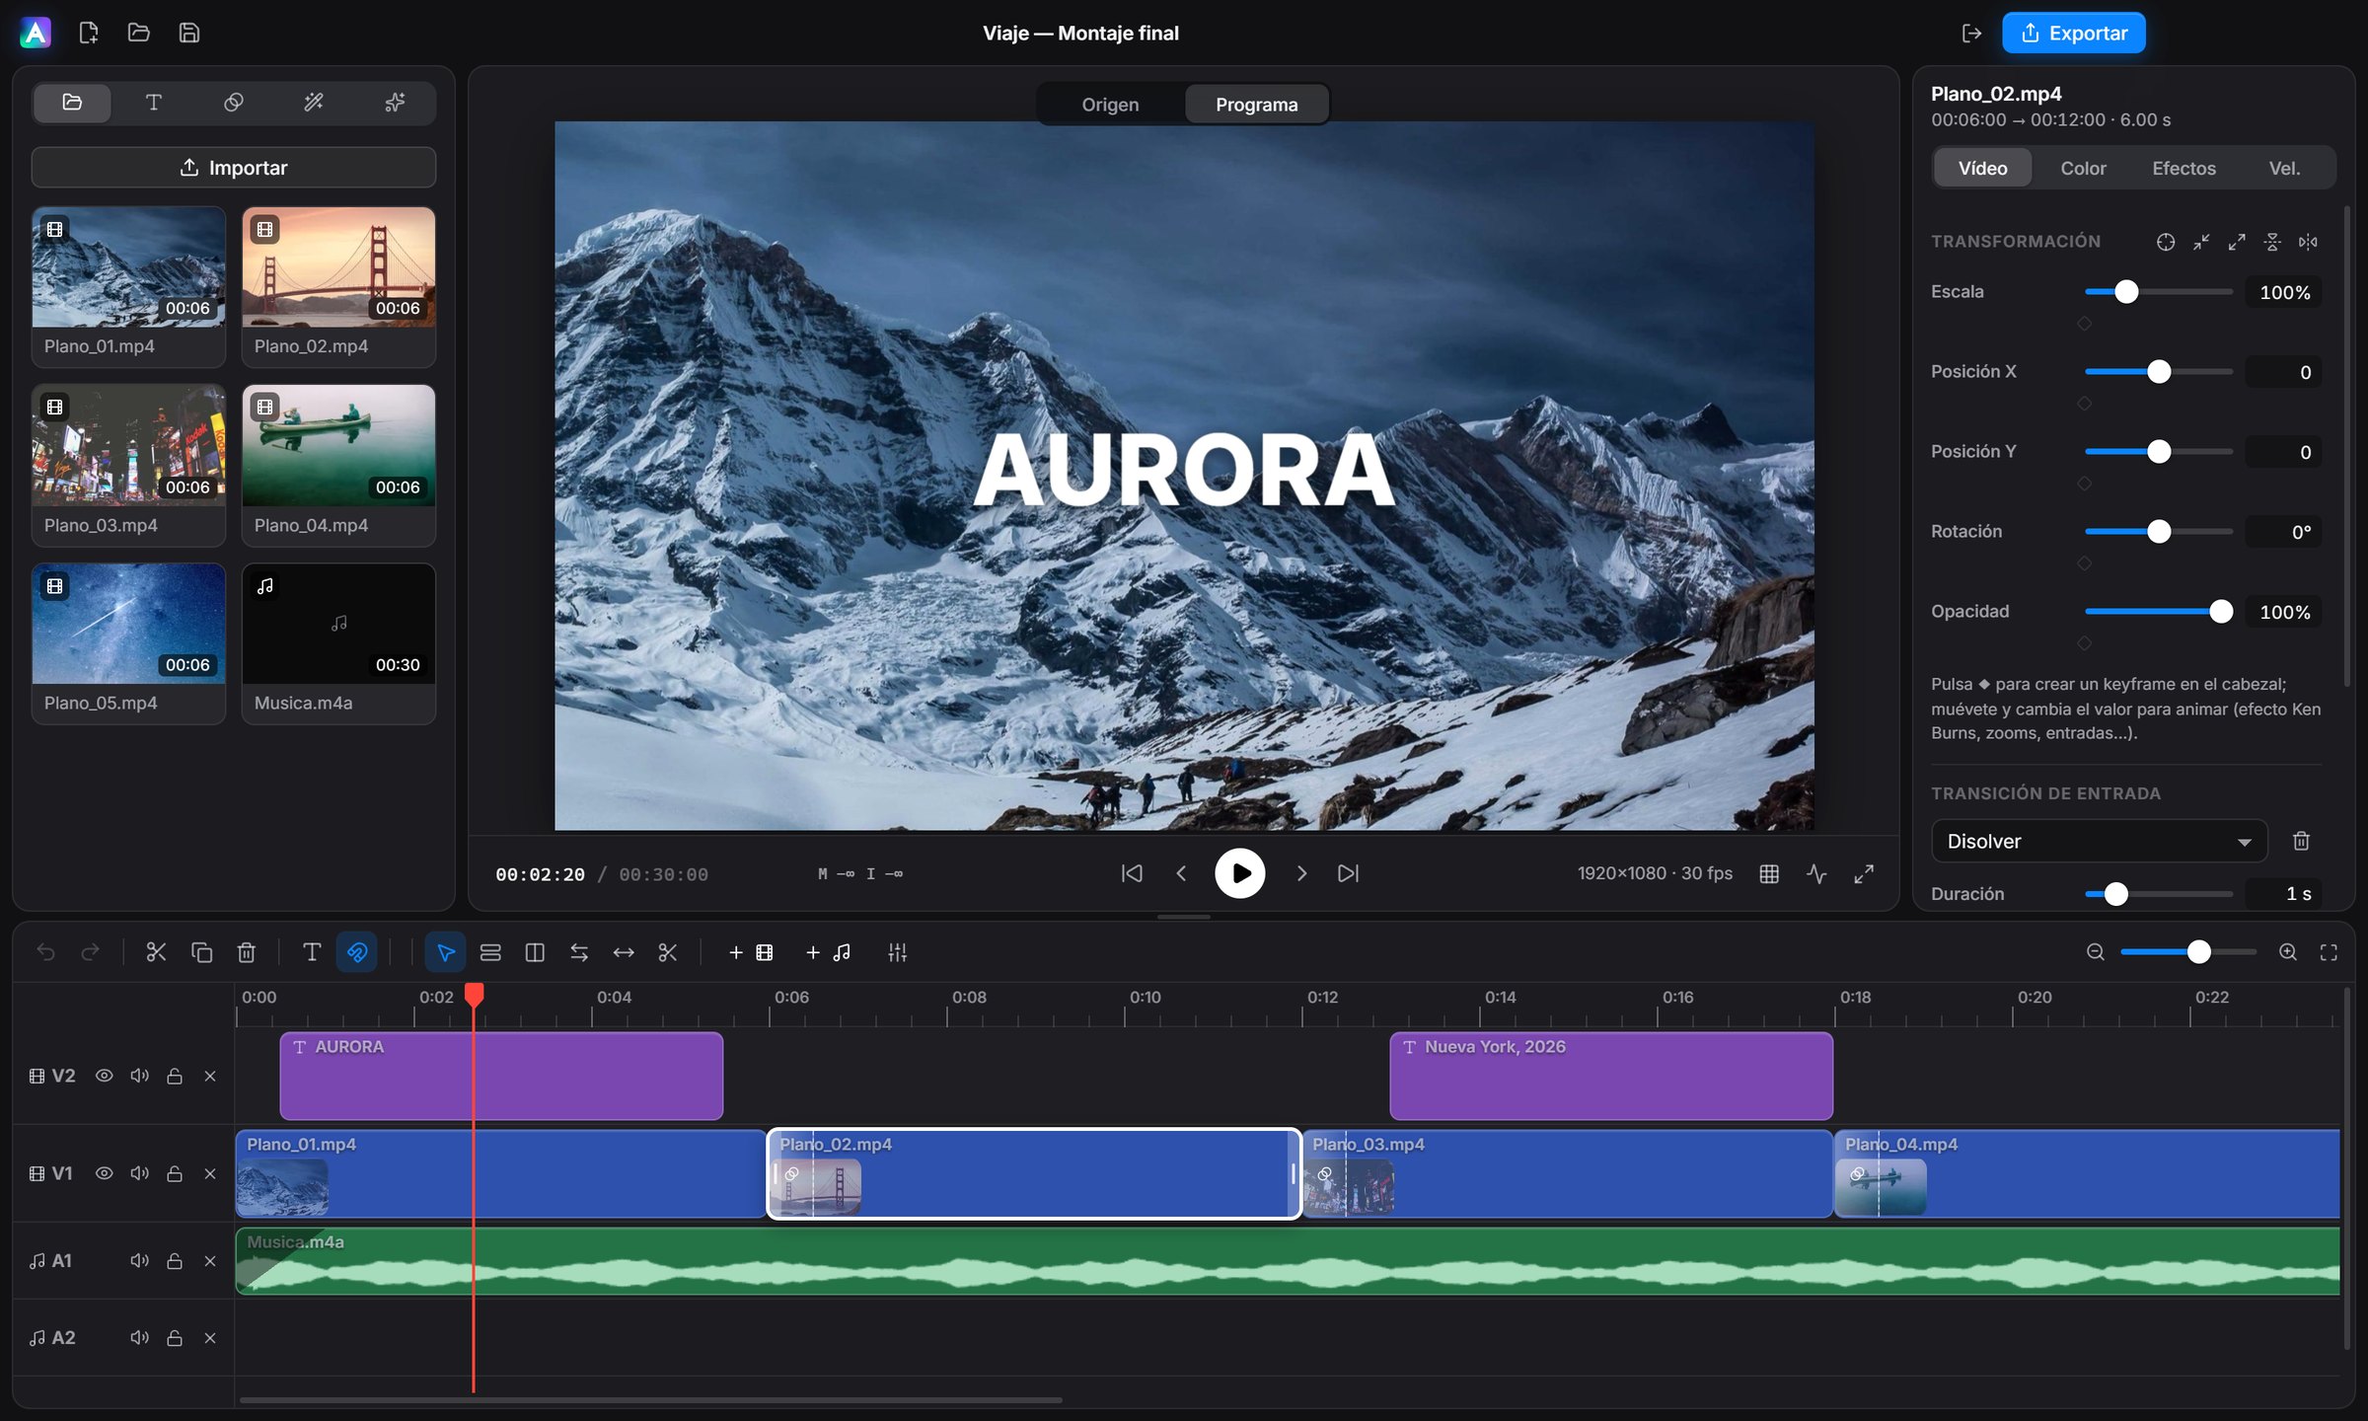
Task: Click the save project icon
Action: point(189,33)
